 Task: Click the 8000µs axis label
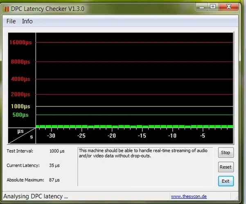[20, 62]
